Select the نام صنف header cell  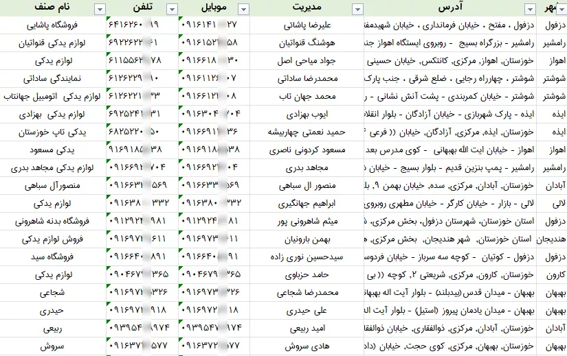pos(53,8)
